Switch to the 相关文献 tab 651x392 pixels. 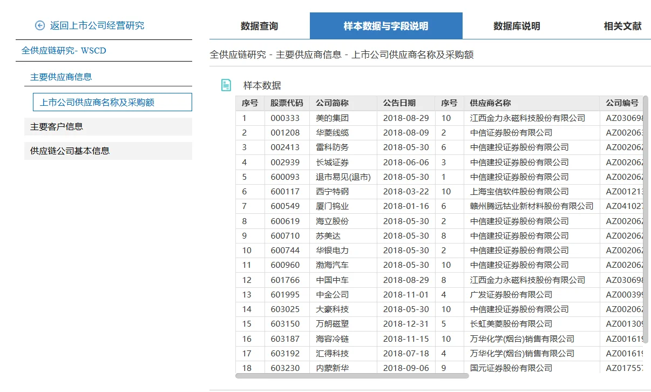622,25
